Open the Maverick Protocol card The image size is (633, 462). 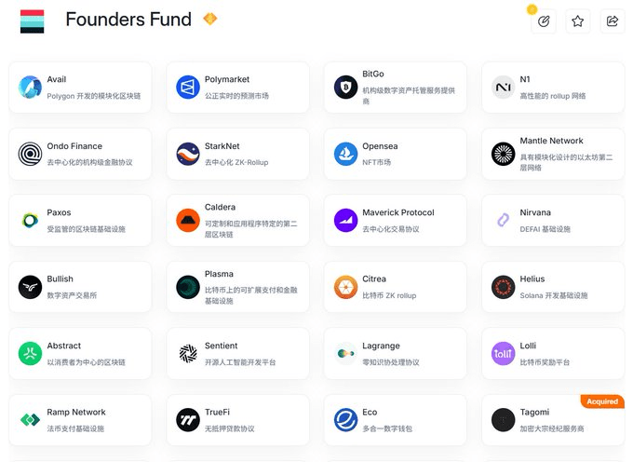pyautogui.click(x=396, y=221)
